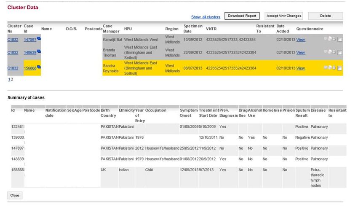Click the person icon in Sandra Reynolds's row
Screen dimensions: 358x207
[x=334, y=67]
